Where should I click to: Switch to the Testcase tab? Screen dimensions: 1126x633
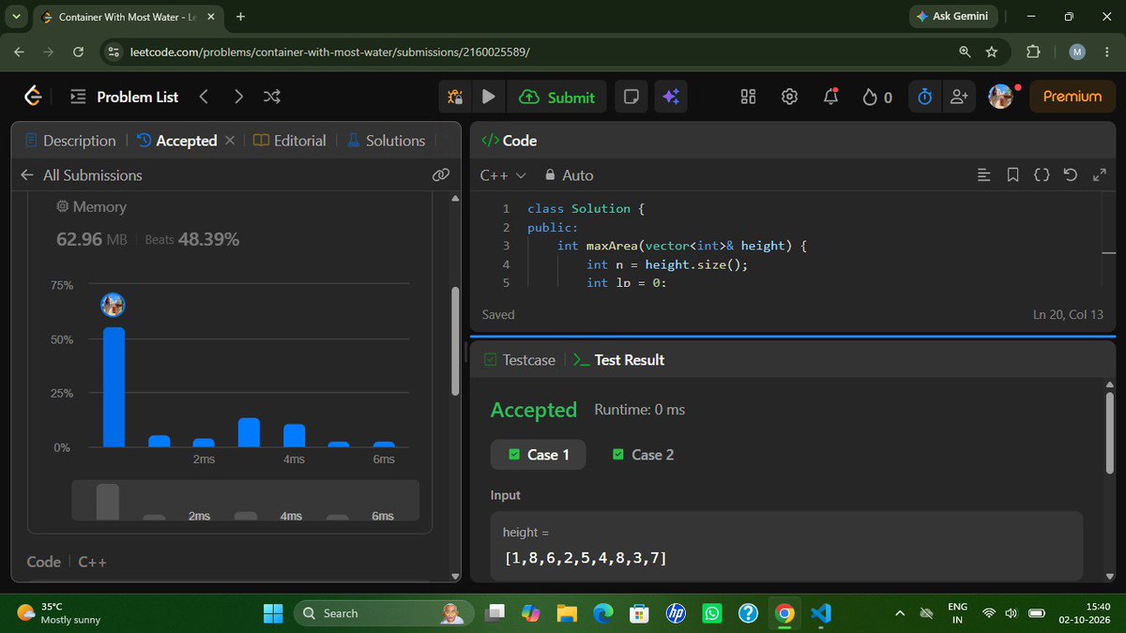(519, 360)
